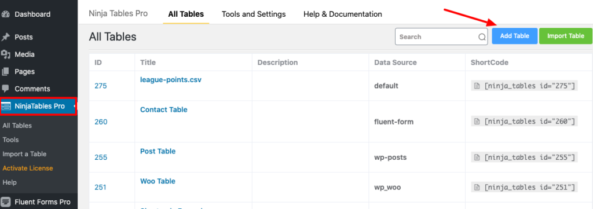This screenshot has width=593, height=209.
Task: Click table ID 275
Action: [101, 86]
